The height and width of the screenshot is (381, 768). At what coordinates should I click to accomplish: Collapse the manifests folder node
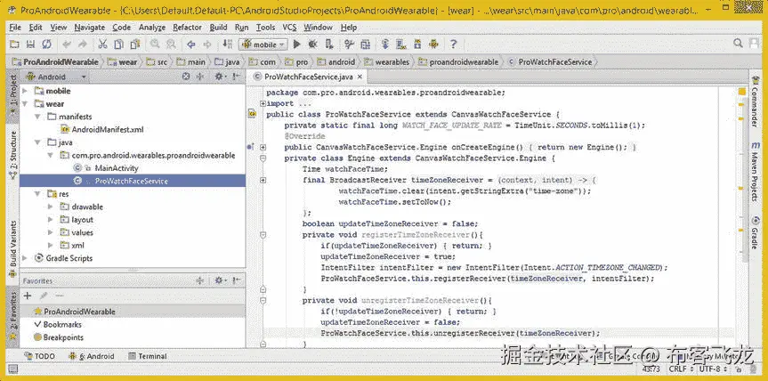tap(37, 117)
